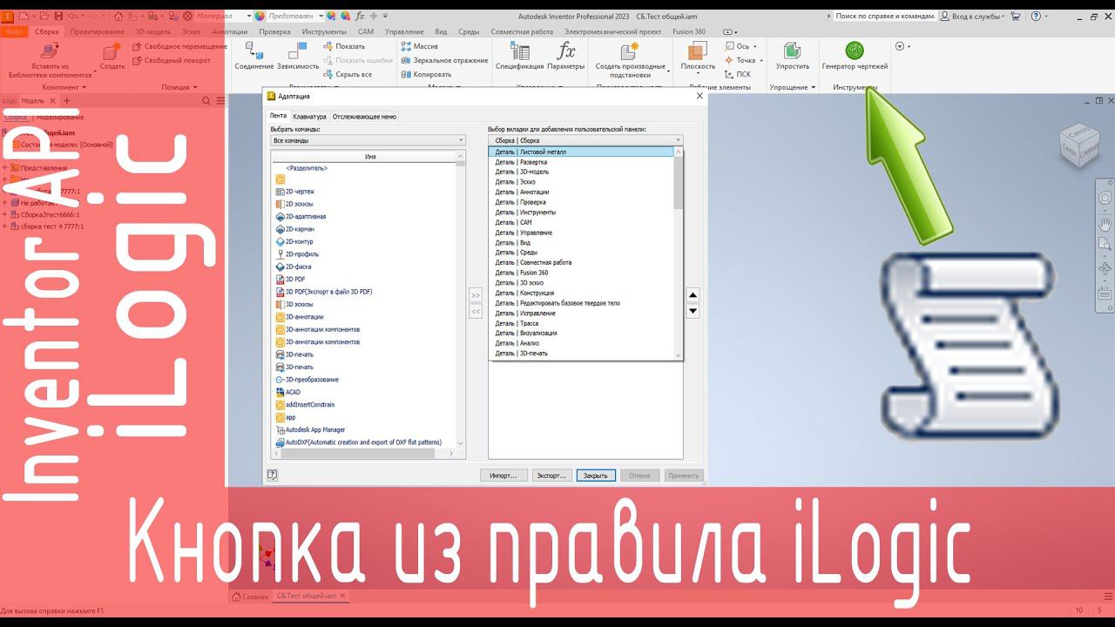The height and width of the screenshot is (627, 1115).
Task: Click the move down arrow button
Action: [x=693, y=311]
